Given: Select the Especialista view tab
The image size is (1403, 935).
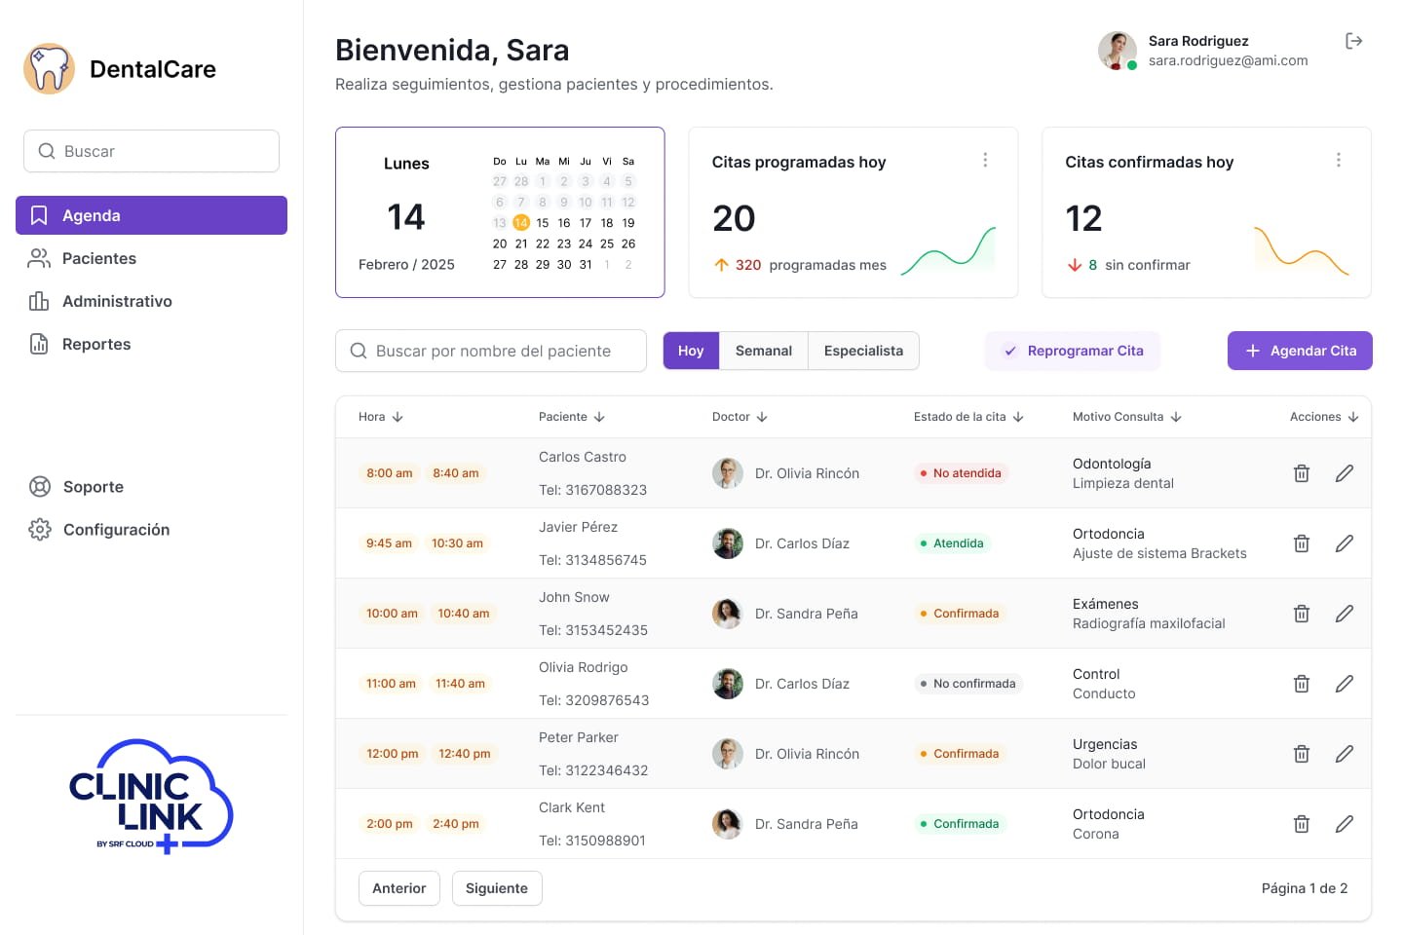Looking at the screenshot, I should click(x=863, y=351).
